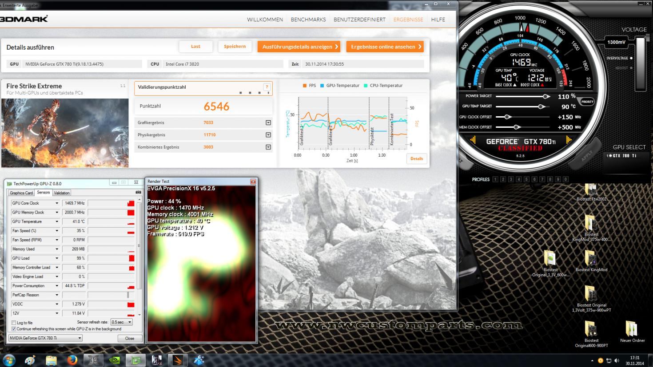
Task: Open Firefox from the taskbar
Action: point(72,360)
